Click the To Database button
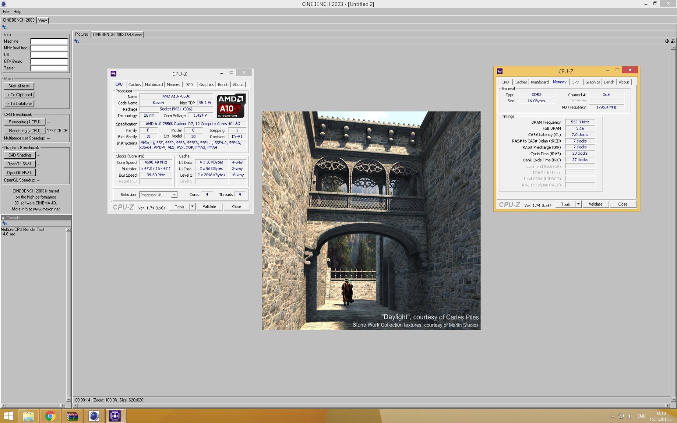 click(x=19, y=104)
